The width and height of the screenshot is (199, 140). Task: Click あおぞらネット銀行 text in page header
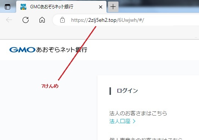point(62,50)
